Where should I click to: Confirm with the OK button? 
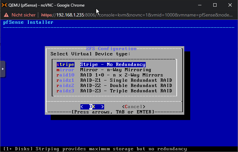[x=92, y=107]
